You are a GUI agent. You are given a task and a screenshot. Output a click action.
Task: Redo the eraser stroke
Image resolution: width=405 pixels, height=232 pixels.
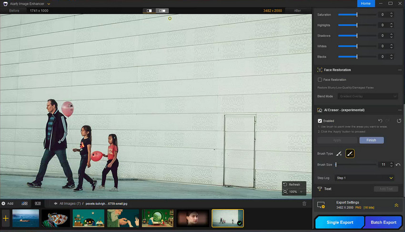(x=387, y=121)
